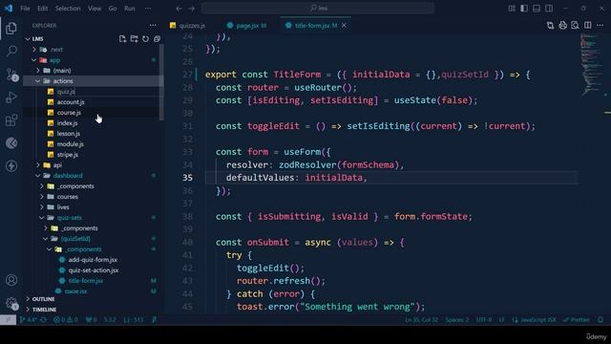Collapse all folders in explorer
The image size is (611, 344).
point(157,38)
